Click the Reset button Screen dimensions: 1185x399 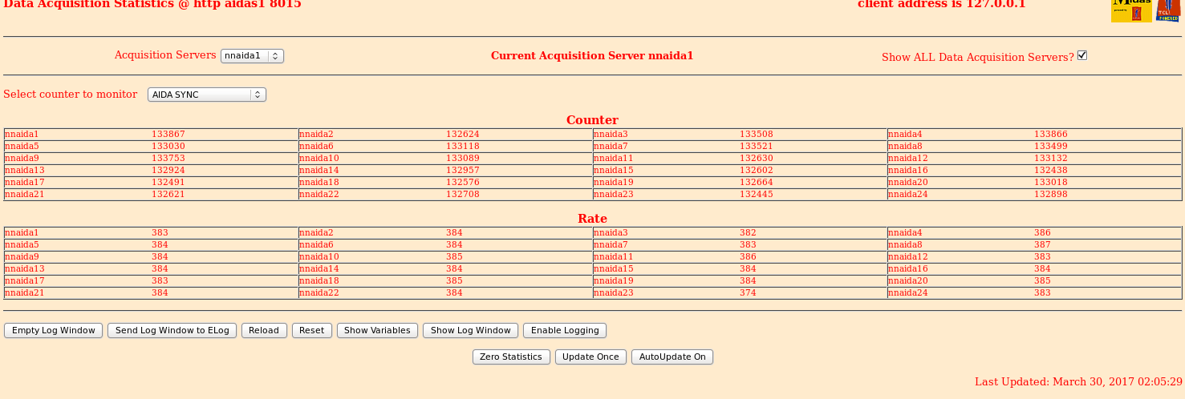(312, 330)
